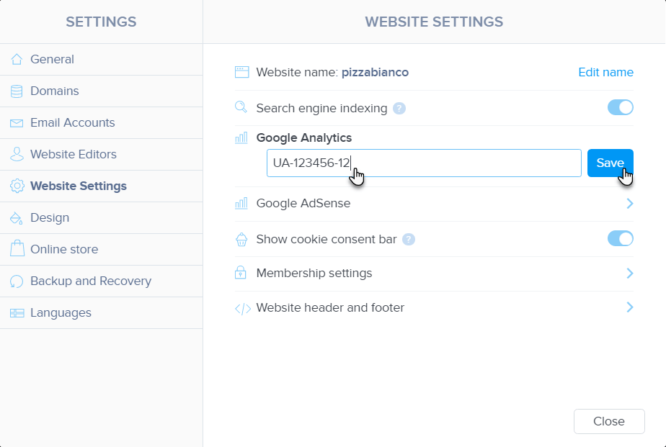666x447 pixels.
Task: Switch to Online store settings
Action: tap(64, 250)
